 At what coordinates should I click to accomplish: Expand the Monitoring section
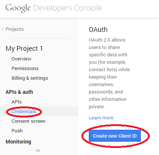19,142
